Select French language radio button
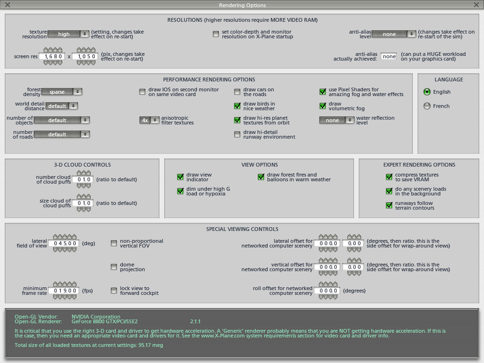 click(427, 106)
